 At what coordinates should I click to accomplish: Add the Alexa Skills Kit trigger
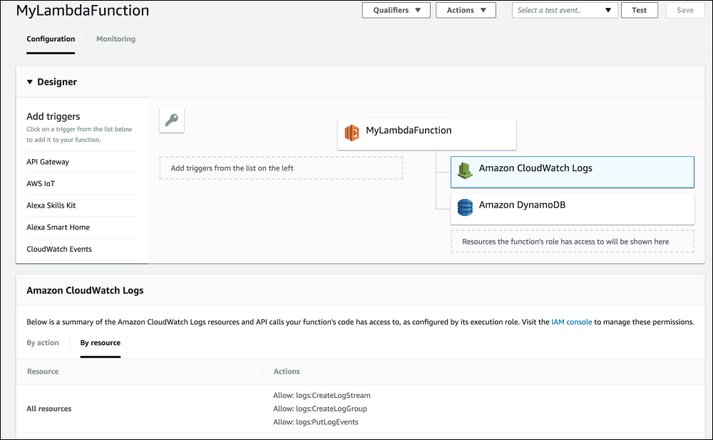(51, 205)
